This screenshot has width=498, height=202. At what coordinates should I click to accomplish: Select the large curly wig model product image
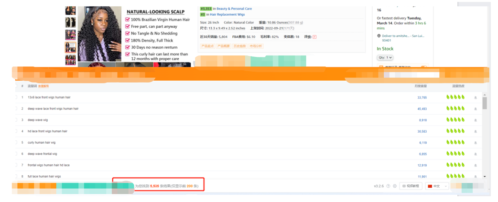[x=99, y=34]
